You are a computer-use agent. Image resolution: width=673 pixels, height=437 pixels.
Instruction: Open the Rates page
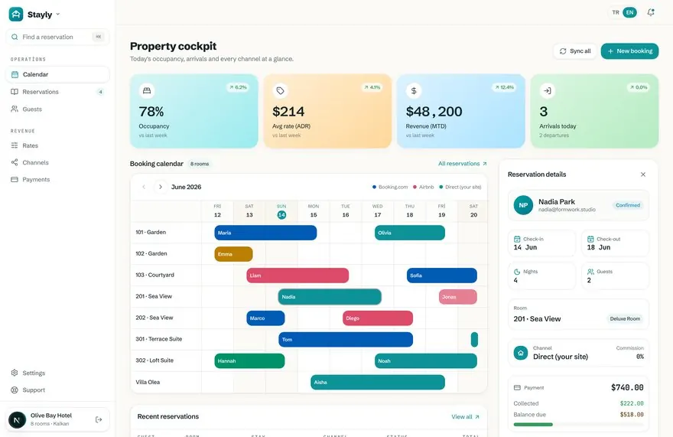[57, 145]
